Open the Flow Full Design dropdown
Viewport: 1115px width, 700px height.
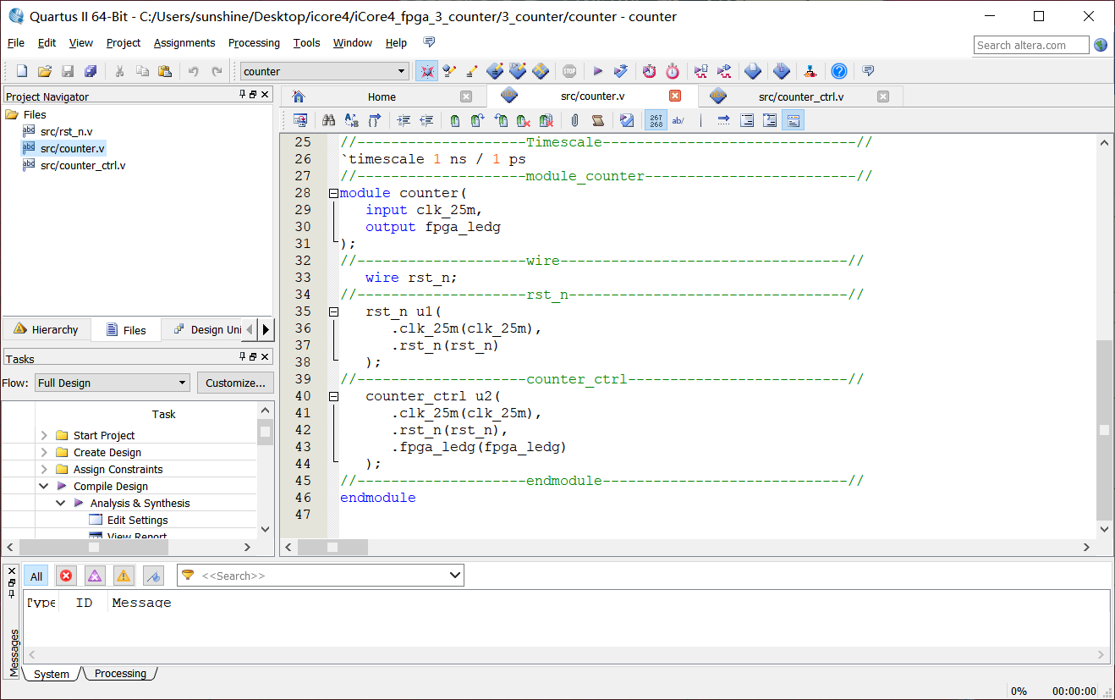tap(182, 383)
